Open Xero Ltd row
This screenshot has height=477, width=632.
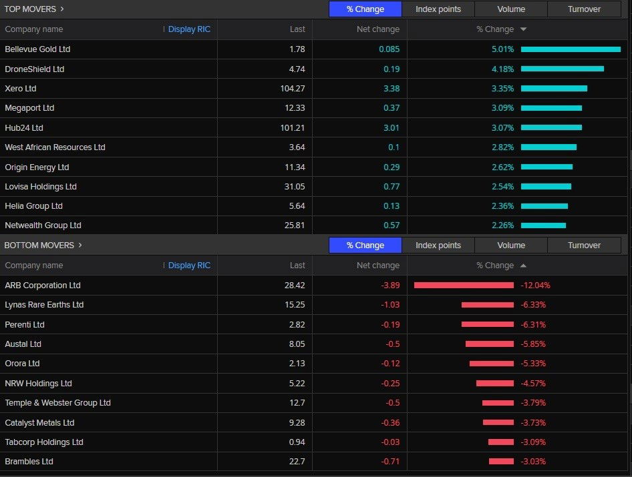click(21, 89)
